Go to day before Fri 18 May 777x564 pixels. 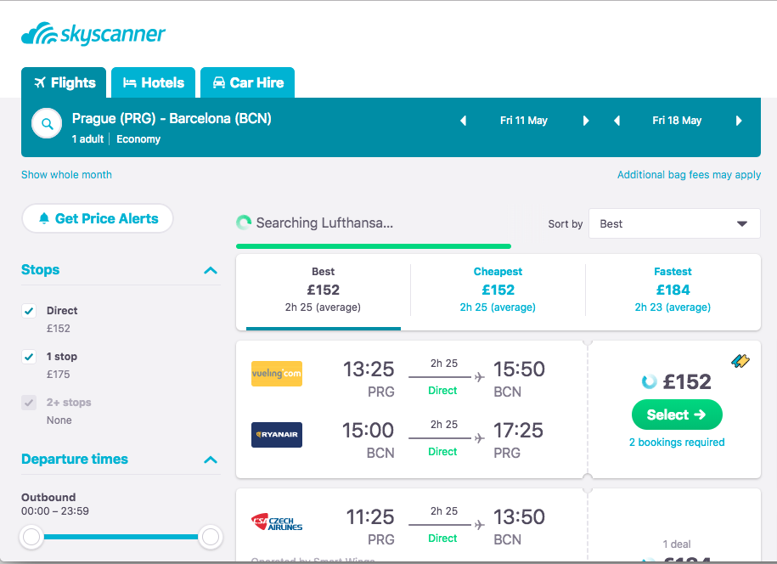point(617,121)
